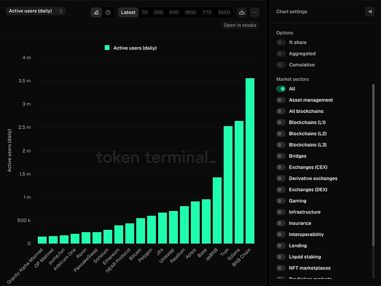Enable Exchanges (DEX) toggle
Viewport: 381px width, 286px height.
click(281, 190)
